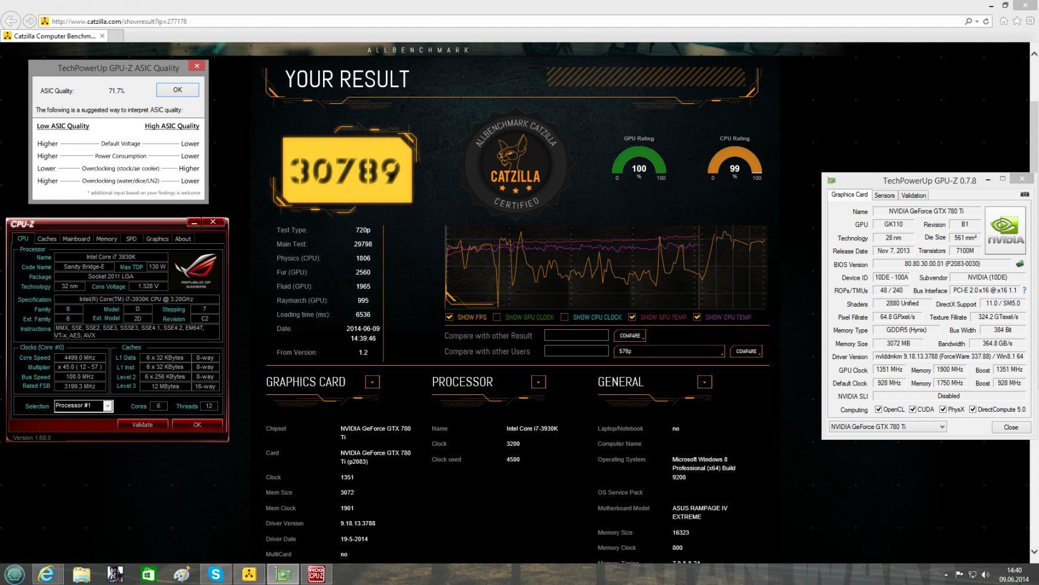Toggle the SHOW FPS checkbox
The width and height of the screenshot is (1039, 585).
[x=449, y=317]
